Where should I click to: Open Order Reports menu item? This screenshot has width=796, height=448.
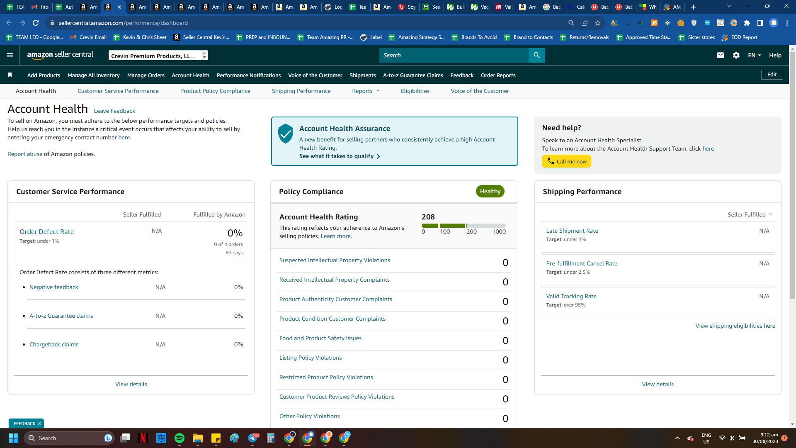pyautogui.click(x=498, y=75)
